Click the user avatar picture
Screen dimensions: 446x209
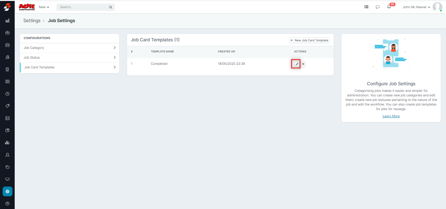click(x=437, y=7)
